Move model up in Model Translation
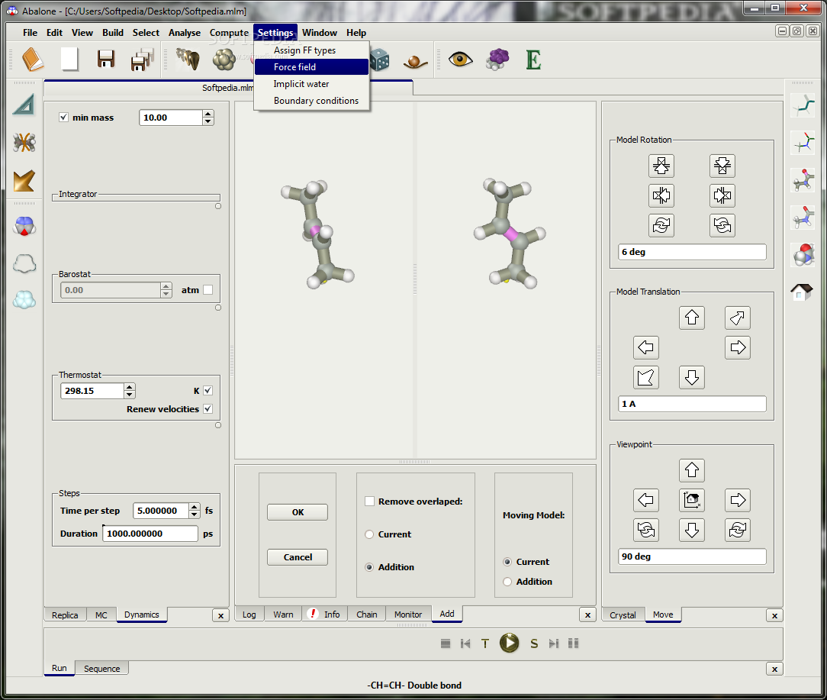The image size is (827, 700). click(x=691, y=318)
